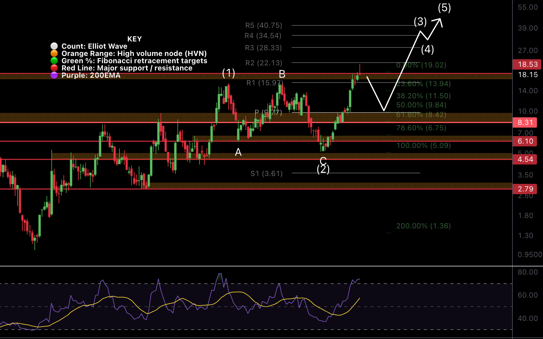Click the orange High volume node dot

[x=54, y=53]
